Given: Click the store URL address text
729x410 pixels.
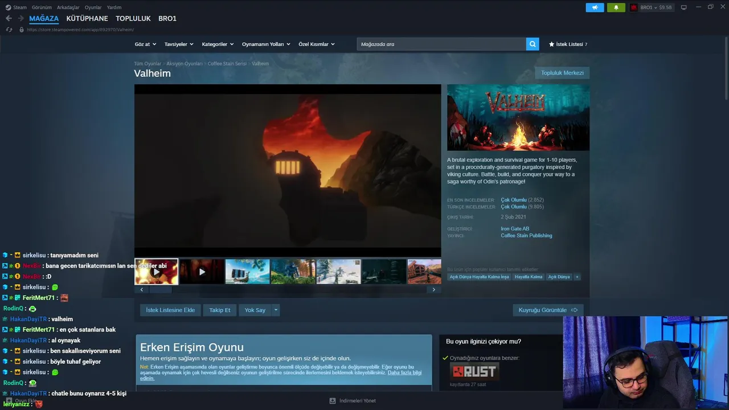Looking at the screenshot, I should [80, 30].
